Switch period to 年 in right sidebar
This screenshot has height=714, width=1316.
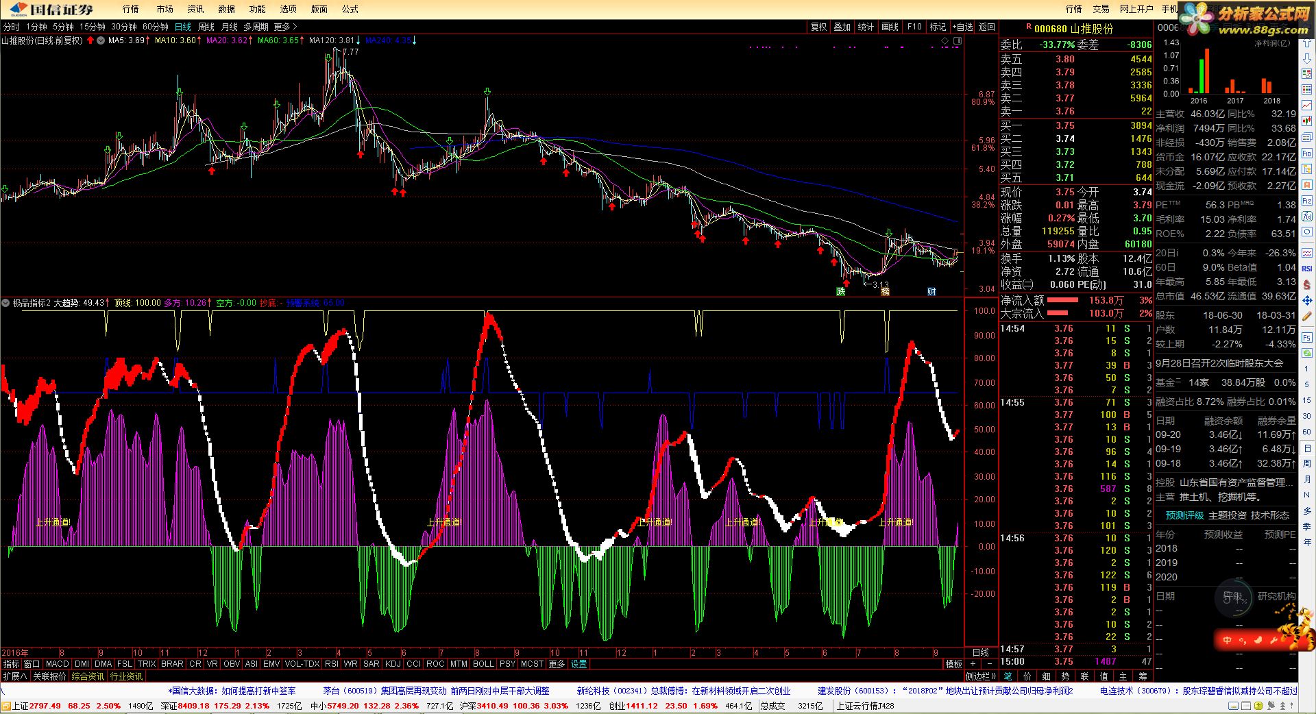coord(1307,542)
